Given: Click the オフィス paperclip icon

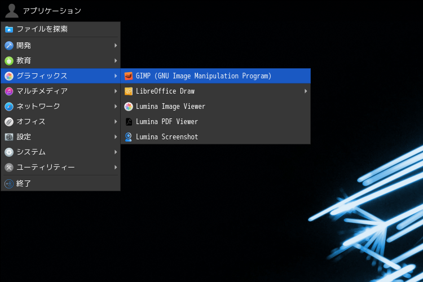Looking at the screenshot, I should point(9,122).
